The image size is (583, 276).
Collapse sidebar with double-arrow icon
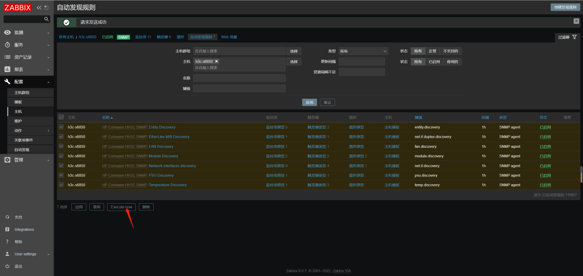click(39, 7)
